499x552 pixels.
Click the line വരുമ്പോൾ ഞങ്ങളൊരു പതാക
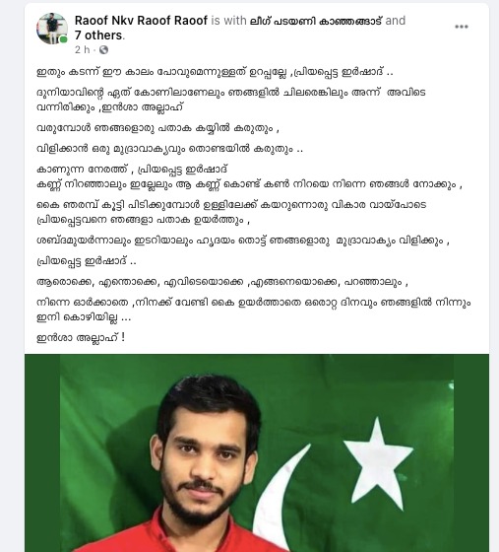pos(157,128)
